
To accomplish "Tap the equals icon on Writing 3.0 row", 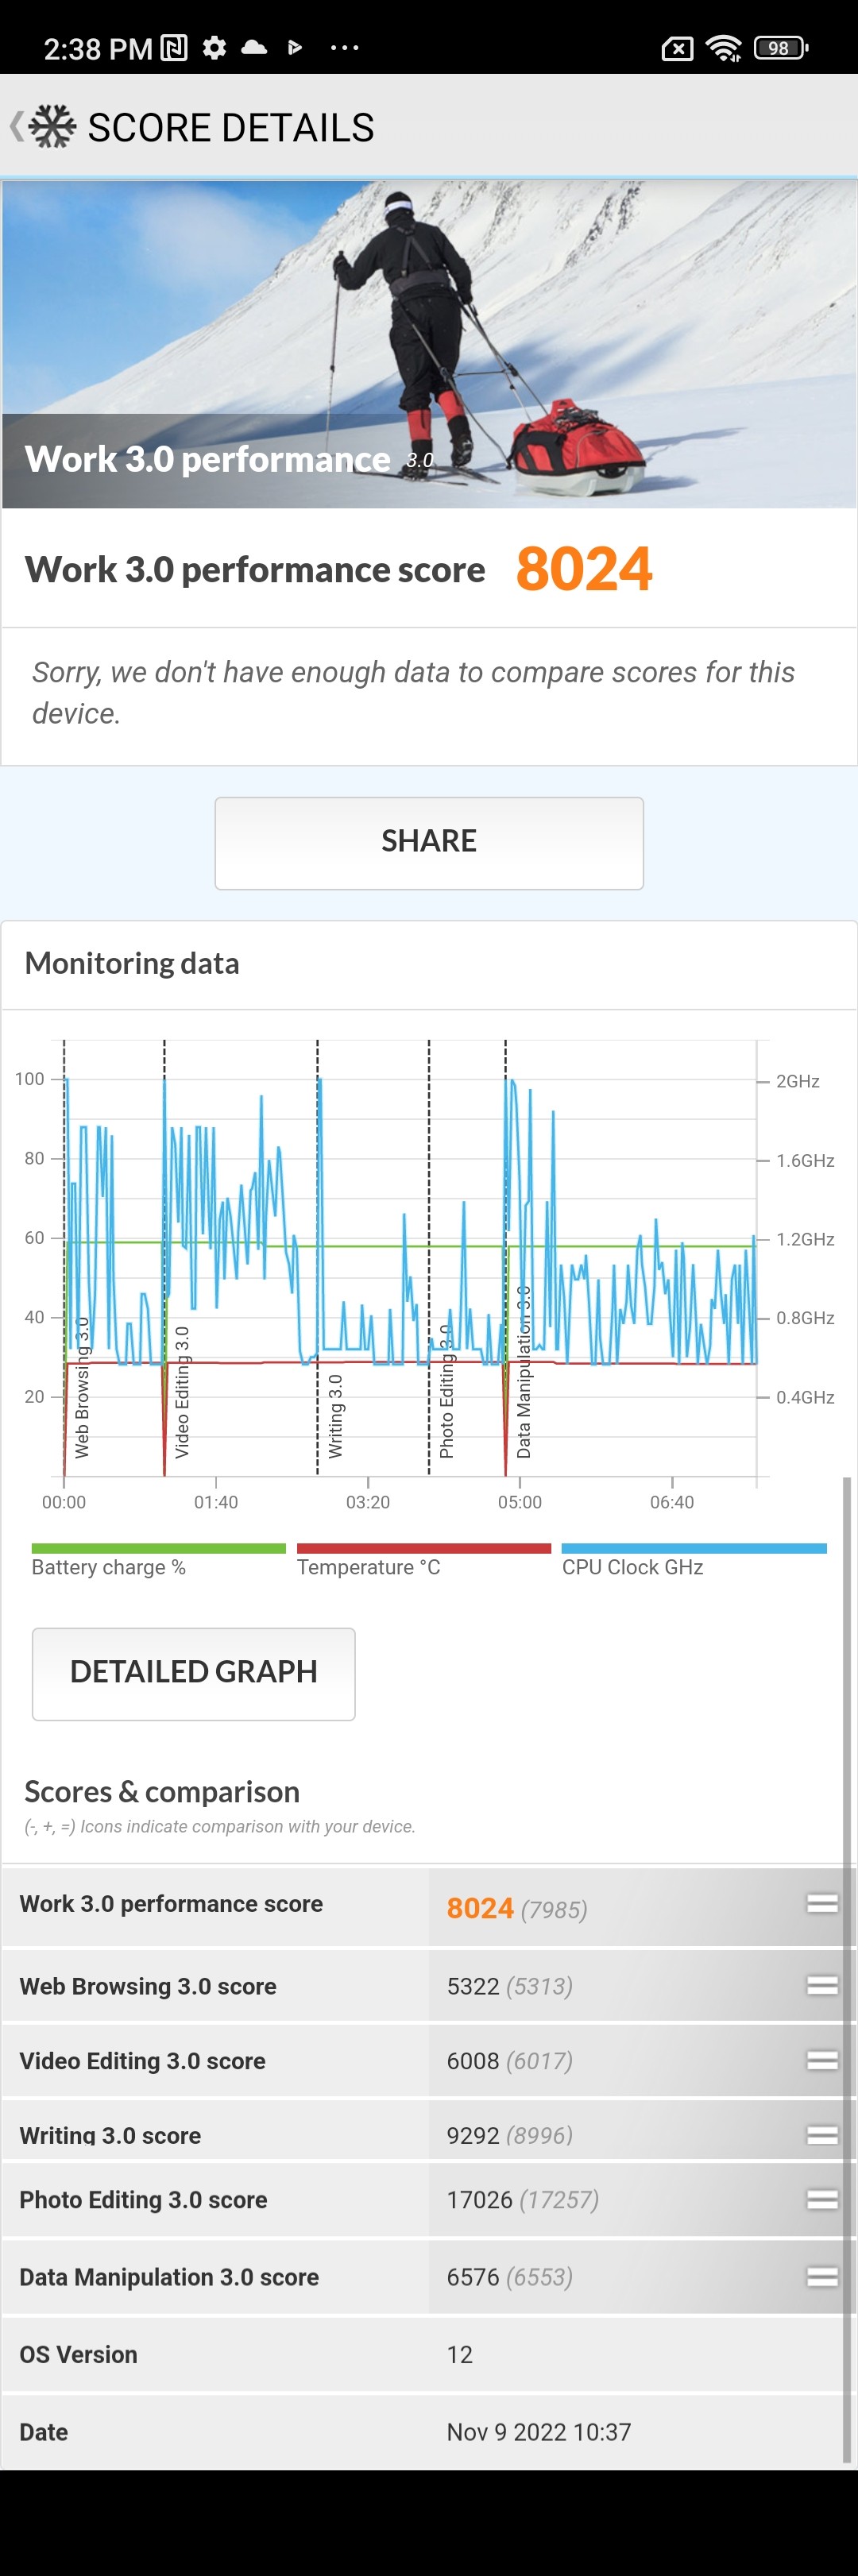I will [x=821, y=2134].
